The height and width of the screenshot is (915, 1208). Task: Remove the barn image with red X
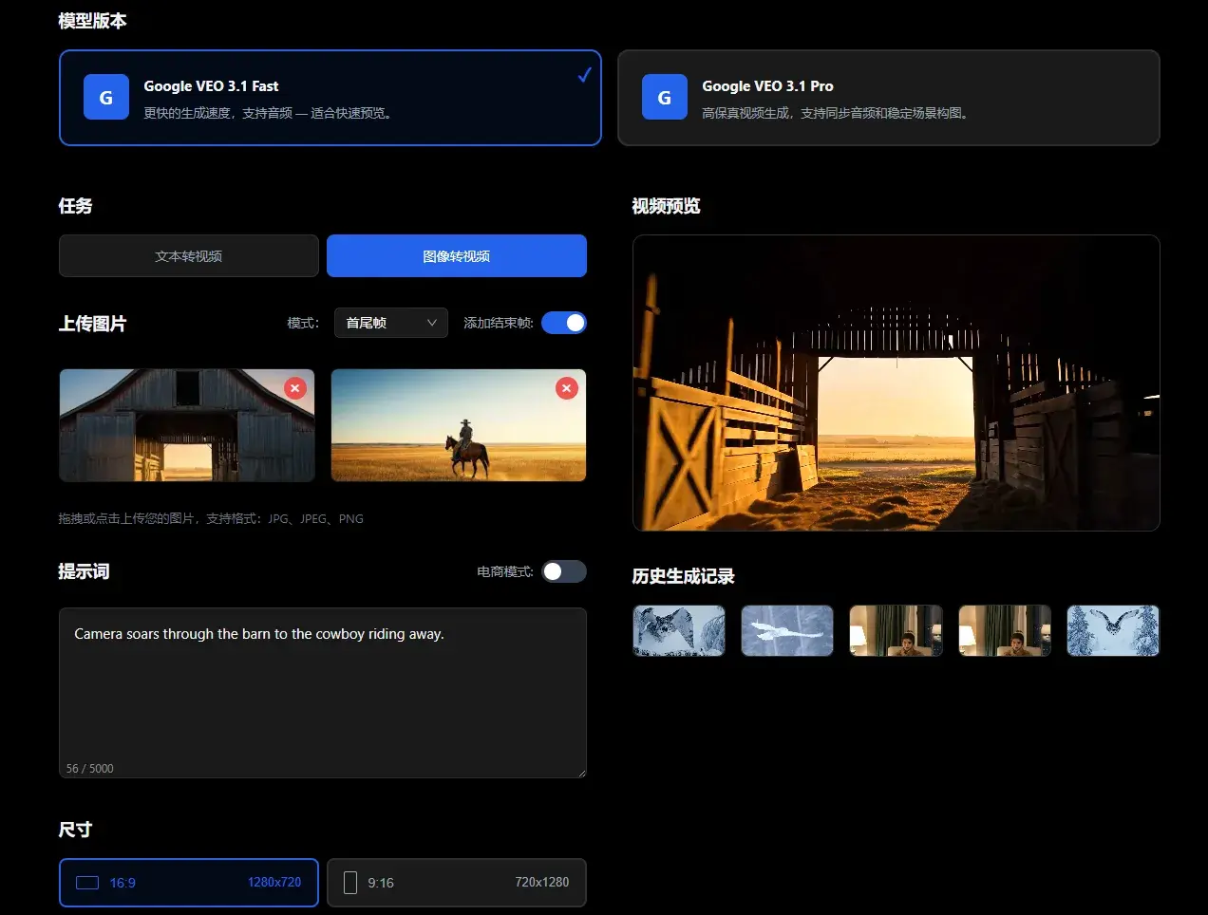coord(295,388)
